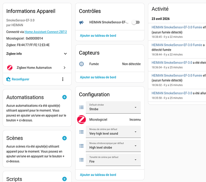Open the Niveau stroboscopique par défaut dropdown
The height and width of the screenshot is (182, 206).
(x=113, y=146)
